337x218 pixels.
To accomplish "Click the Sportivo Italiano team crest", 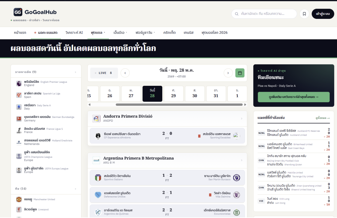I will click(x=98, y=178).
